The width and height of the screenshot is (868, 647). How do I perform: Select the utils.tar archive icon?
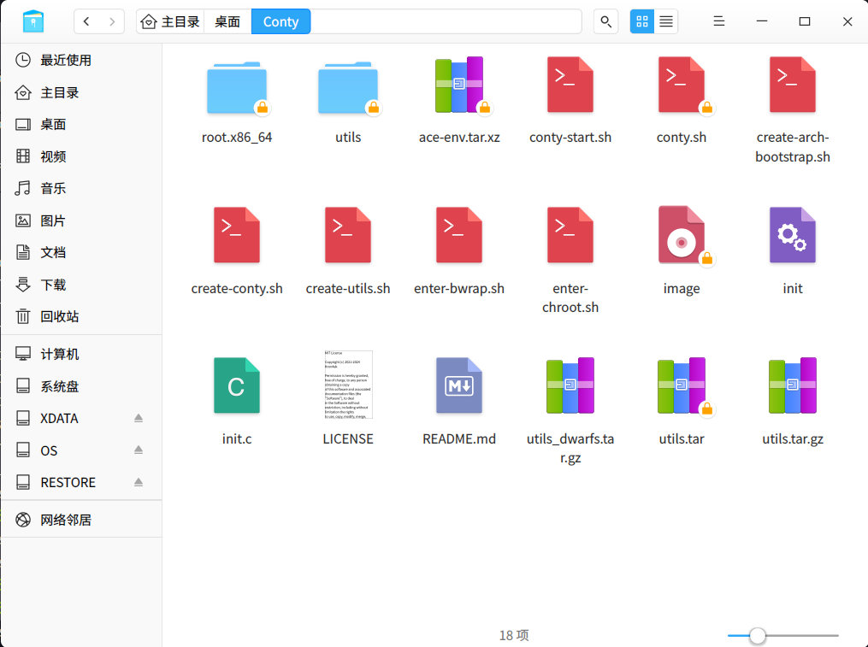coord(682,385)
